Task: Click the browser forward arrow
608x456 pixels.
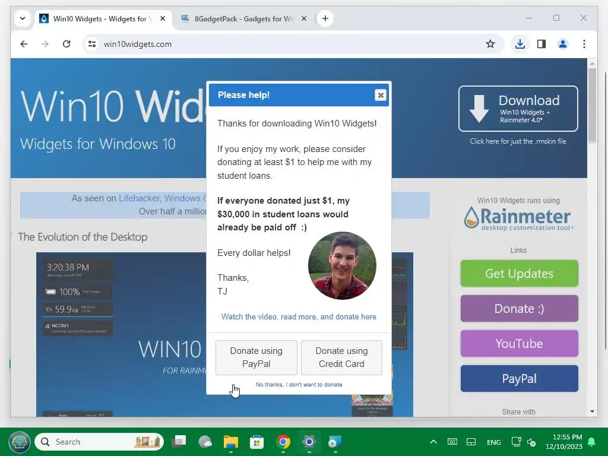Action: coord(45,44)
